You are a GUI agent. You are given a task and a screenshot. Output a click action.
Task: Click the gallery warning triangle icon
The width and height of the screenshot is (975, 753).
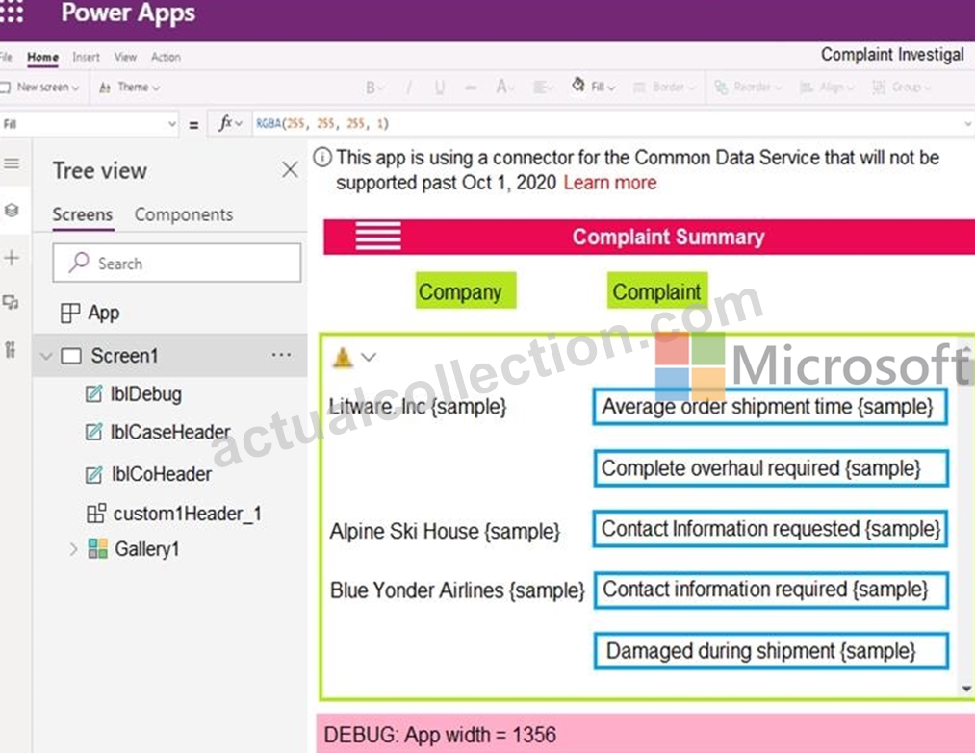pos(343,357)
